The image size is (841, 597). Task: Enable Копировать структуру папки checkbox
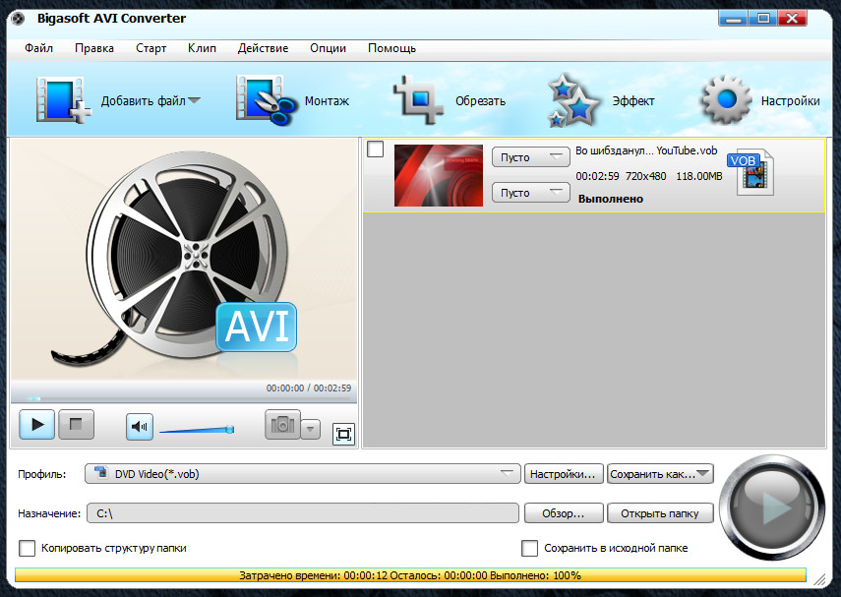point(27,548)
